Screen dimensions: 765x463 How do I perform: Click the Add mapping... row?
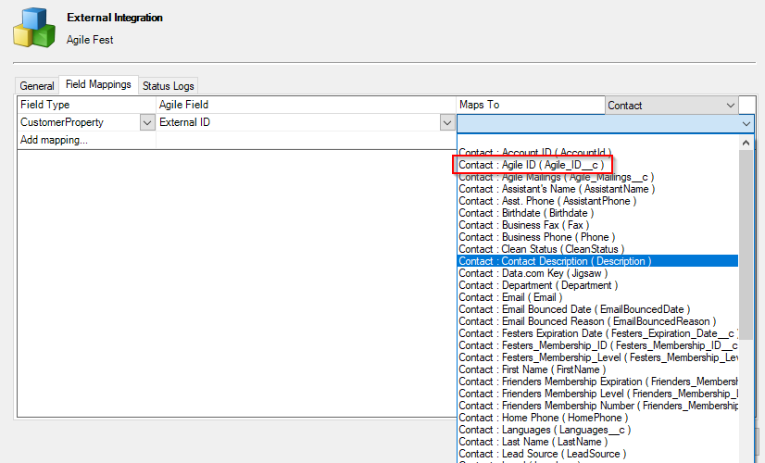(54, 140)
